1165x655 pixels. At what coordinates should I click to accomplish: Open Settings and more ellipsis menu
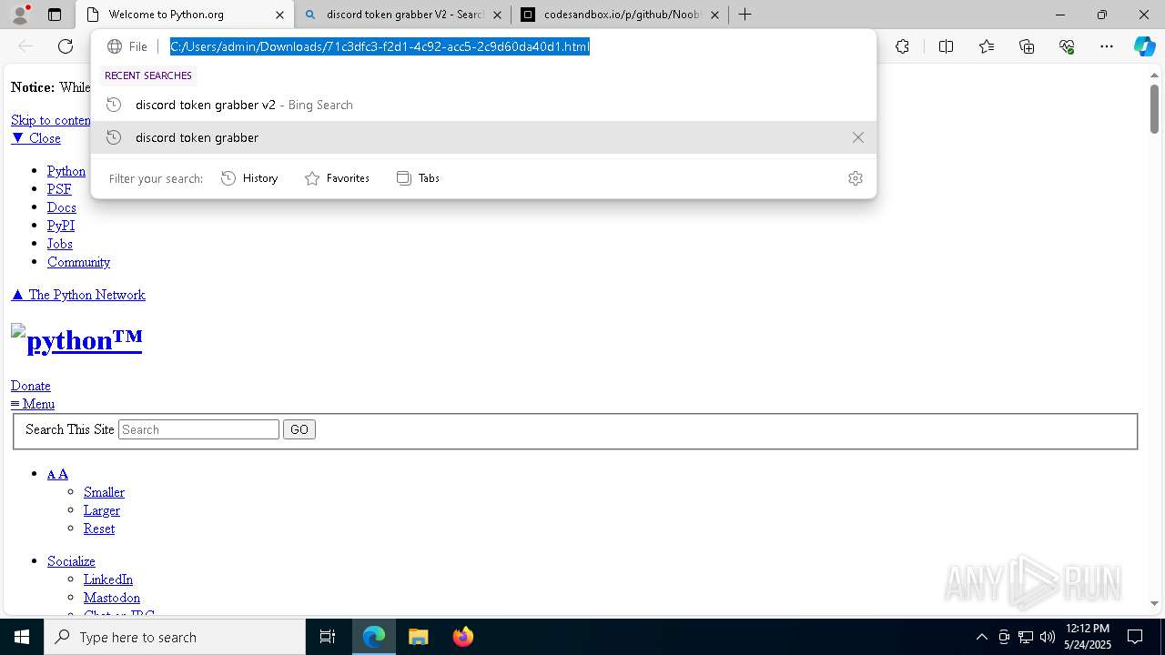click(x=1107, y=46)
